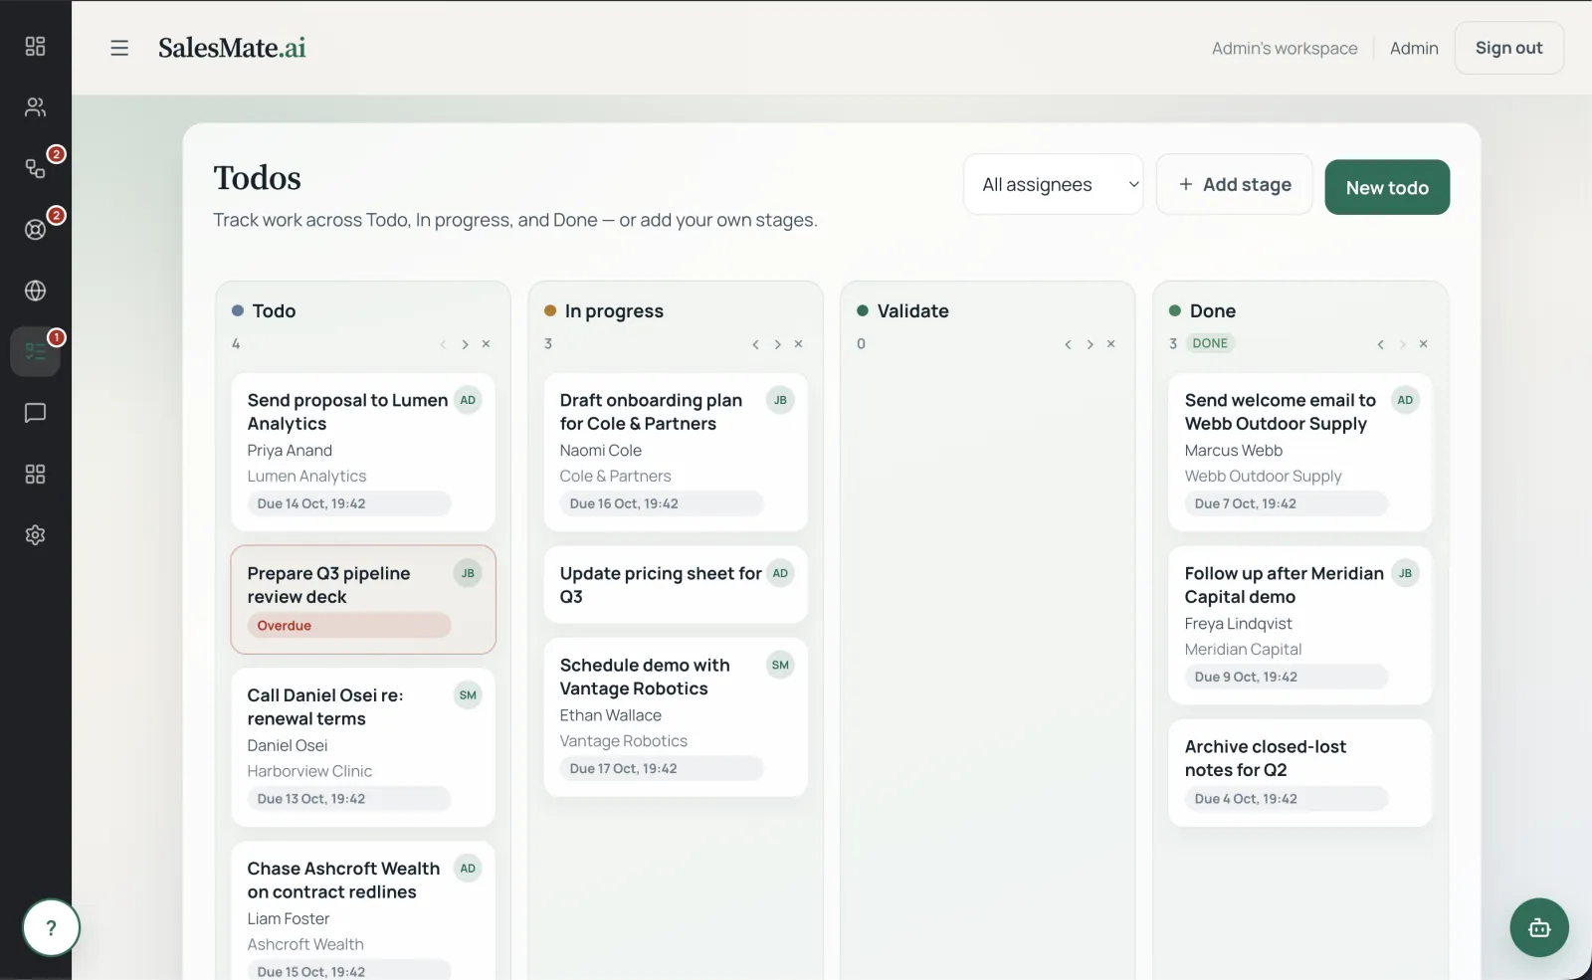Move the Validate stage right
This screenshot has width=1592, height=980.
[x=1090, y=344]
